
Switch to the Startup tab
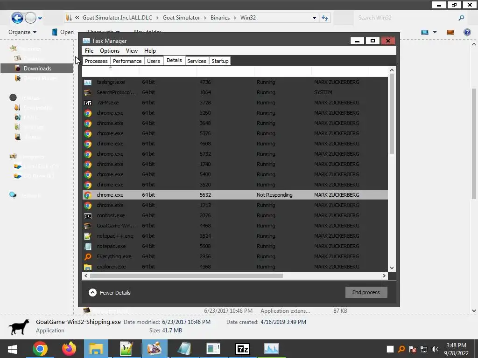(x=220, y=61)
